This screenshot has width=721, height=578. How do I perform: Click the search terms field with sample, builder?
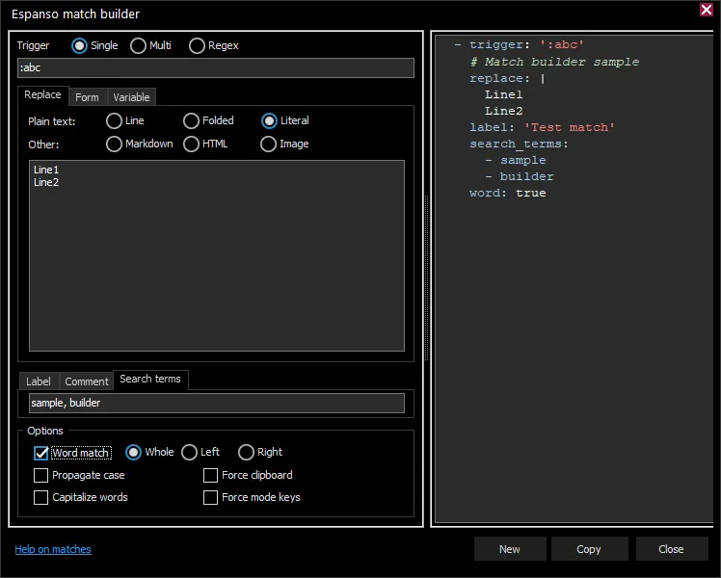(217, 403)
